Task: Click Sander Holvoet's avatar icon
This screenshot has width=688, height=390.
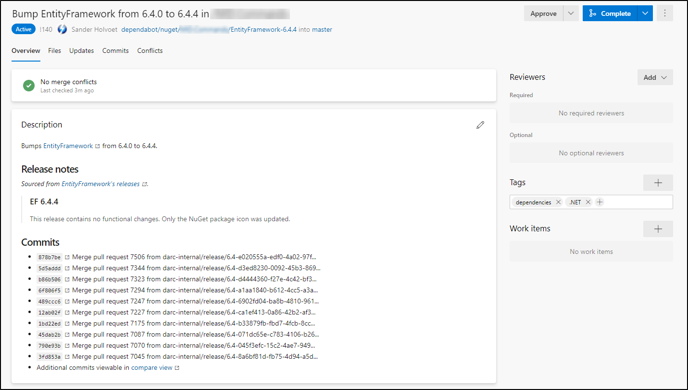Action: coord(62,29)
